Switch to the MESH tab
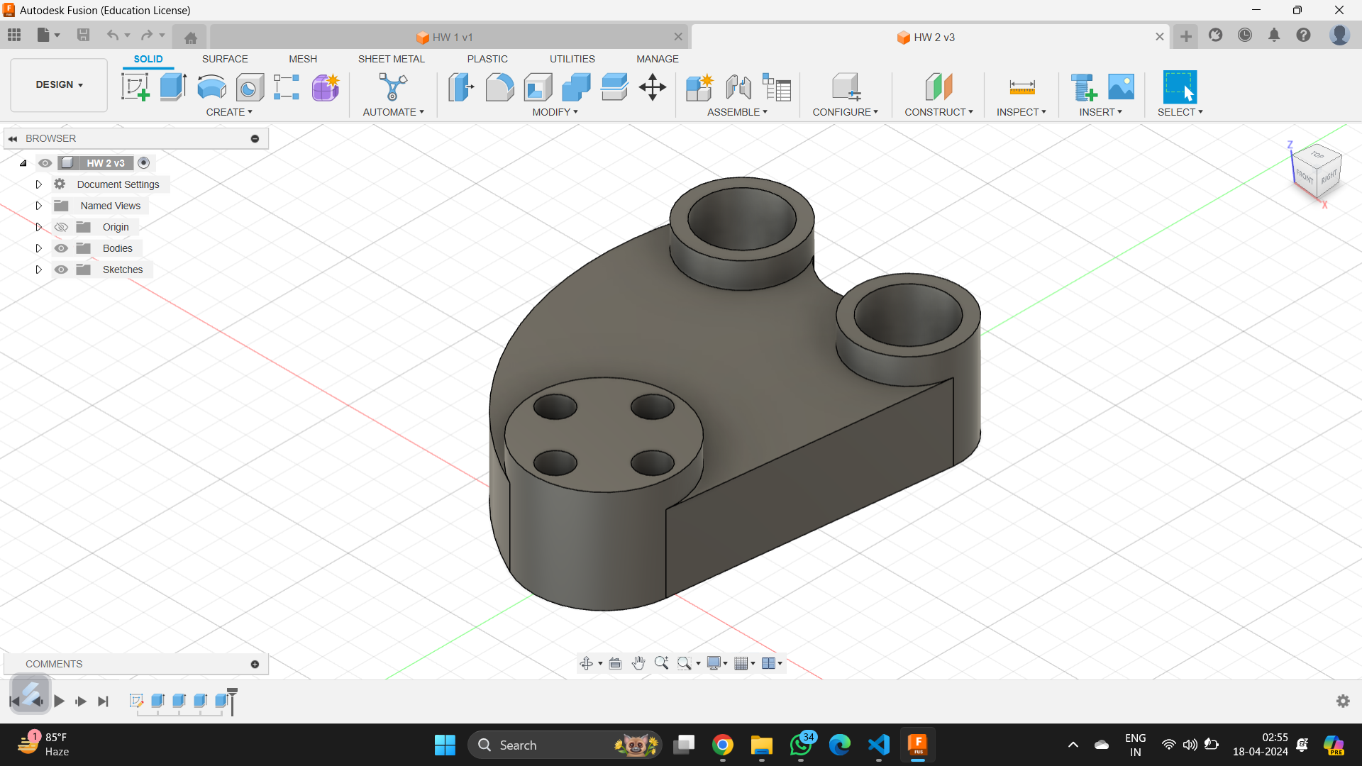This screenshot has width=1362, height=766. (303, 59)
